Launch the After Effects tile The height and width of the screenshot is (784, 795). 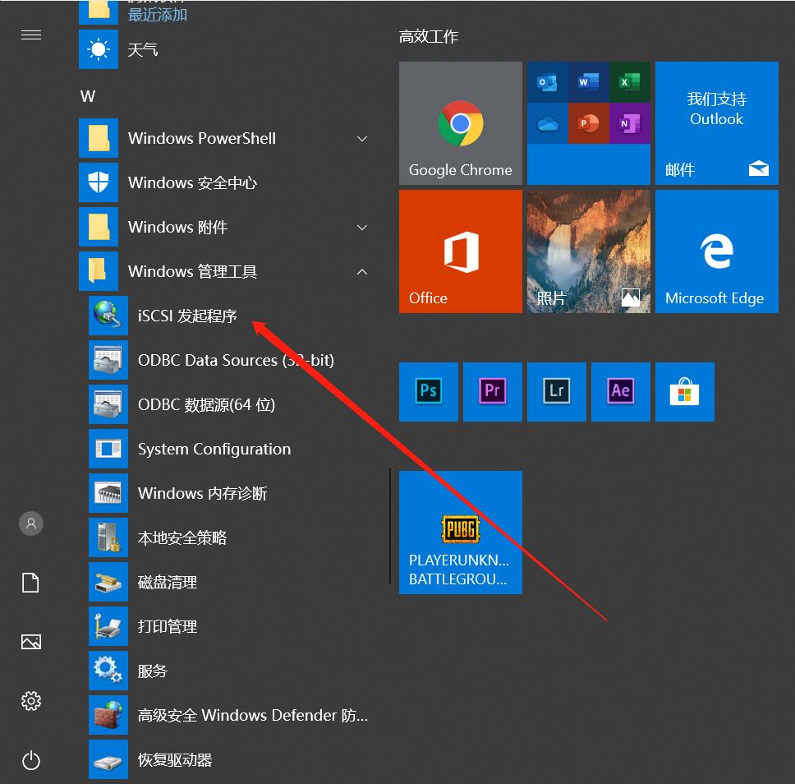(x=620, y=392)
